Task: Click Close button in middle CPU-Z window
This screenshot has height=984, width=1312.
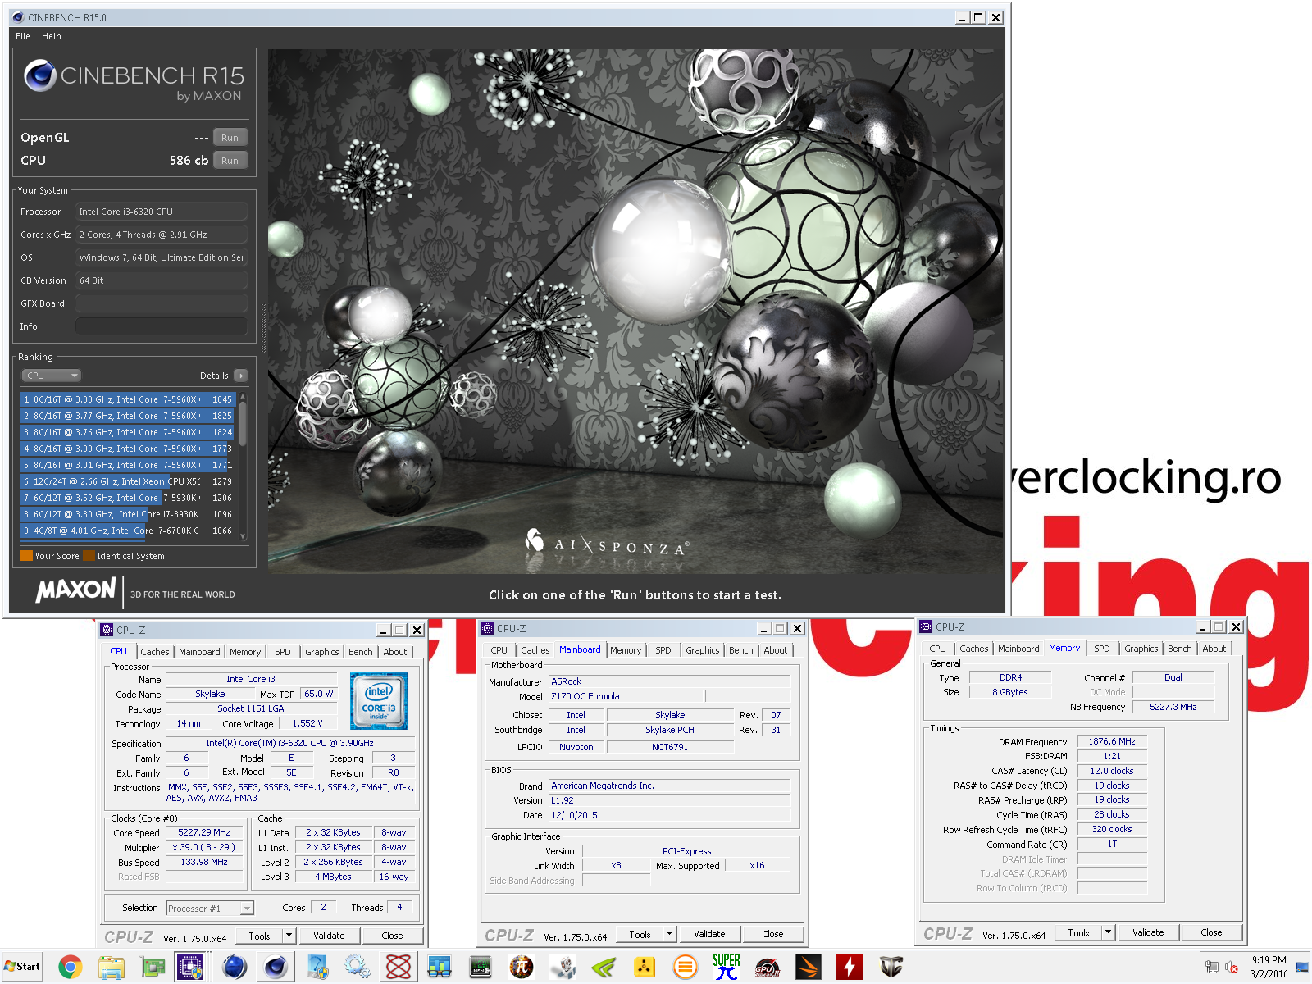Action: 772,934
